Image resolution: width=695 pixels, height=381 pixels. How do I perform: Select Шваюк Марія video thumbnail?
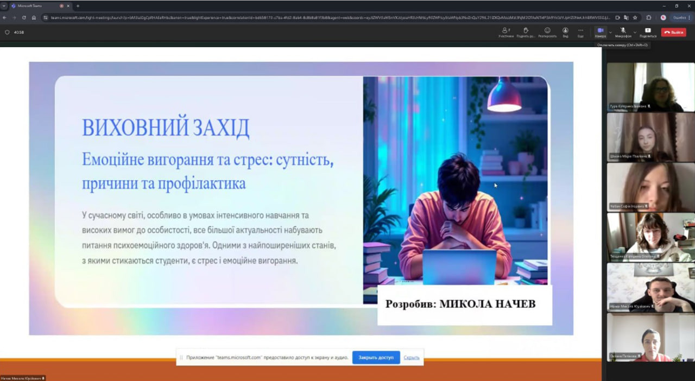650,137
